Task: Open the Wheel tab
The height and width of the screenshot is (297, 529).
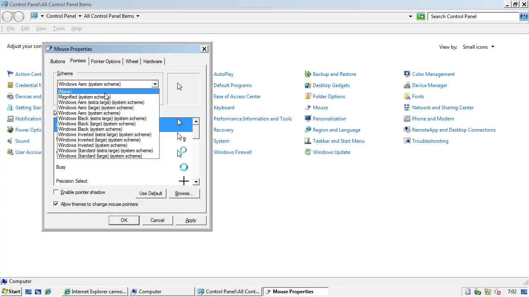Action: (132, 61)
